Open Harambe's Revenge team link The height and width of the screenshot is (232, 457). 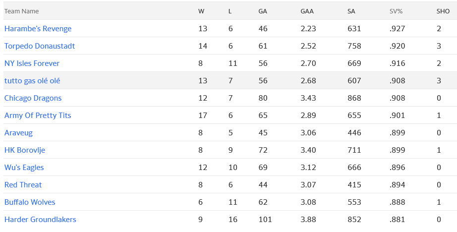(38, 29)
